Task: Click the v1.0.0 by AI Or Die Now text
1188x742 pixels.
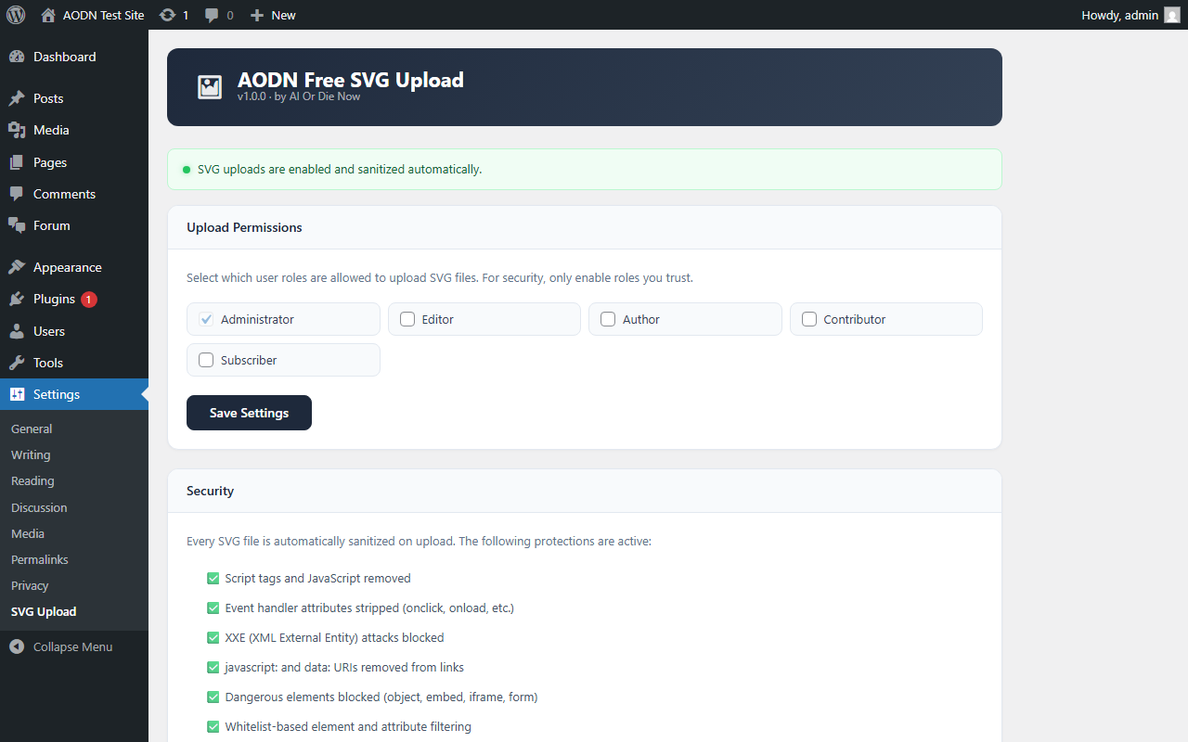Action: coord(299,96)
